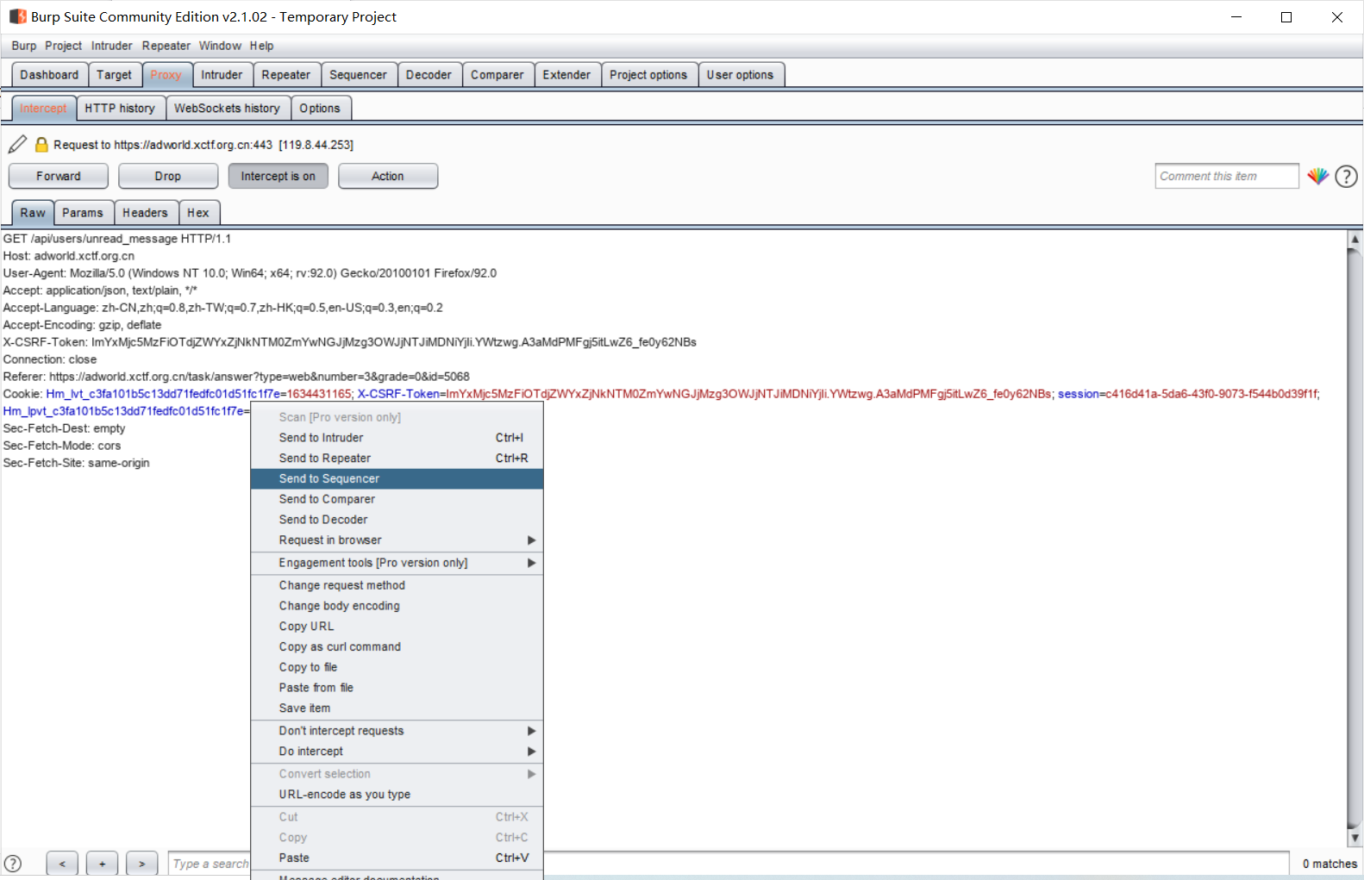
Task: Select Change request method
Action: pos(397,585)
